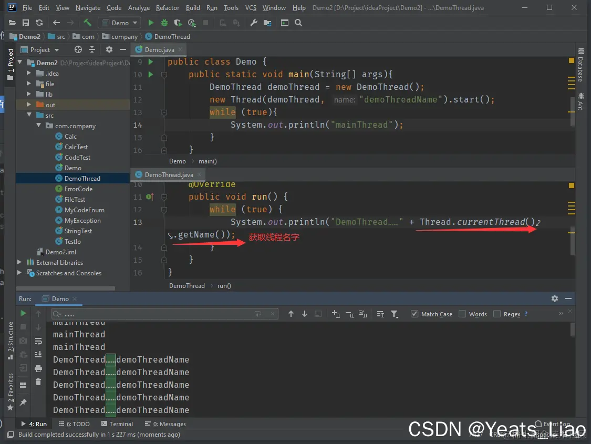Open the 6: TODO tool window
The width and height of the screenshot is (591, 444).
74,424
